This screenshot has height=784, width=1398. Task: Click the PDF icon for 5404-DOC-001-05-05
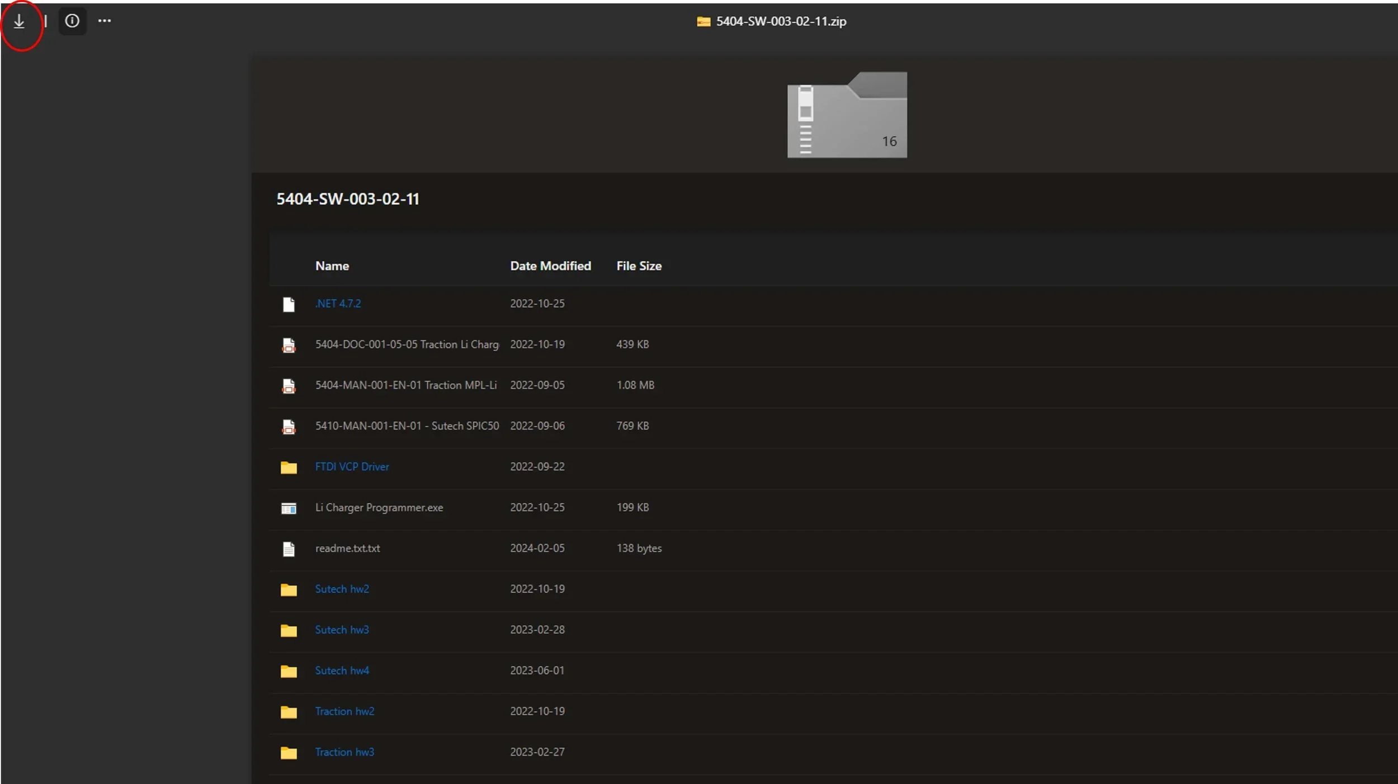tap(289, 345)
